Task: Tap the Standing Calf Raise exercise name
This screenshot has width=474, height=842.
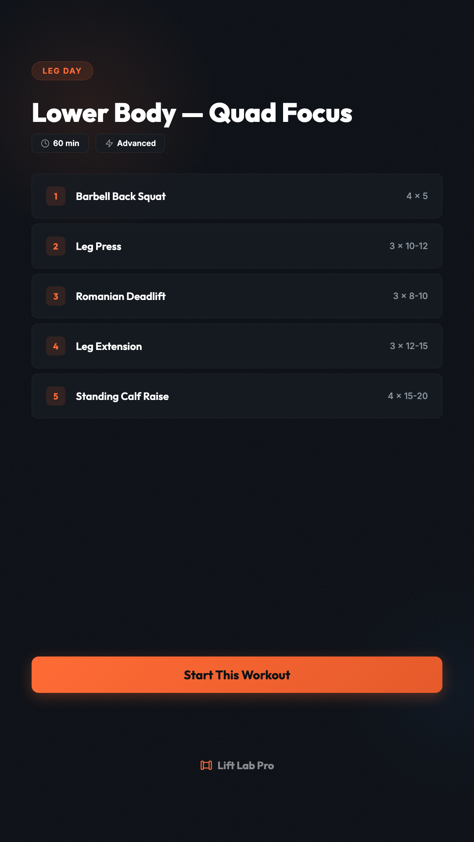Action: click(122, 396)
